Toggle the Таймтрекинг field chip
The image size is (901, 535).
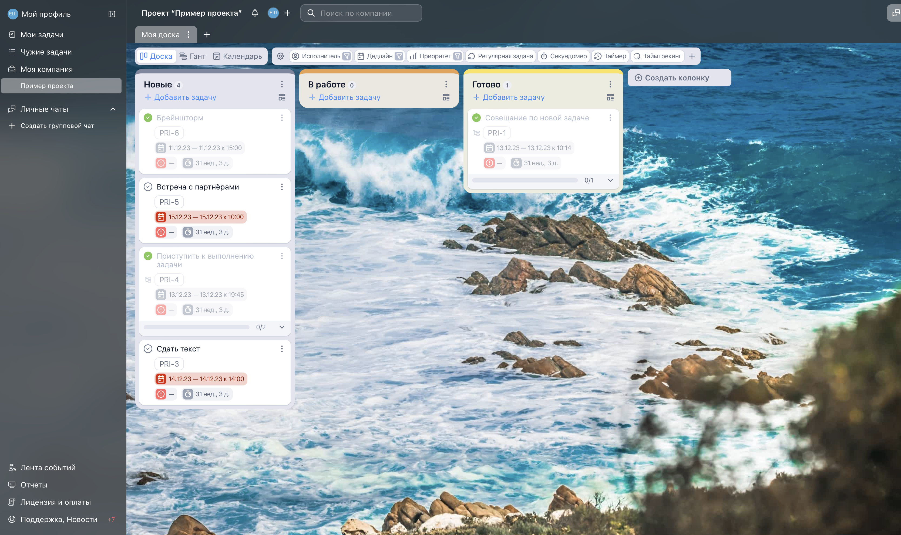[658, 56]
